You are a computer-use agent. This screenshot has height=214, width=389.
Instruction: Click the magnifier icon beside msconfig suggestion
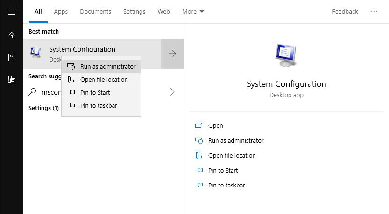tap(33, 92)
